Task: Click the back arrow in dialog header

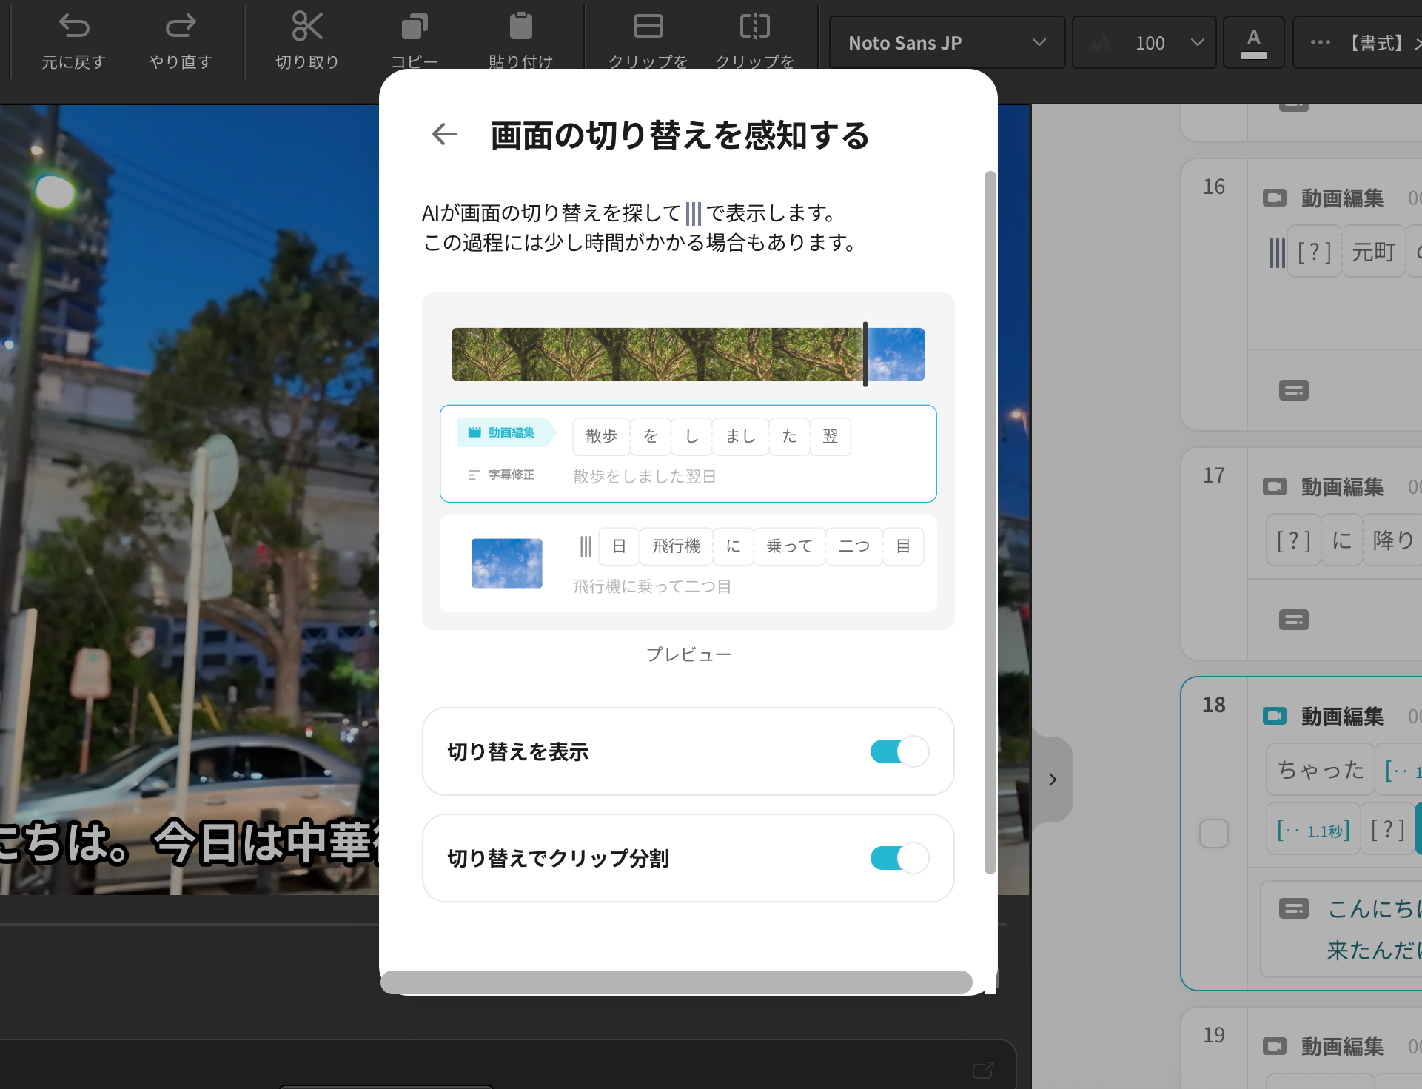Action: (444, 134)
